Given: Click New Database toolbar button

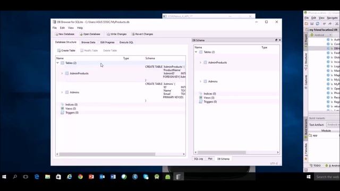Looking at the screenshot, I should tap(65, 34).
